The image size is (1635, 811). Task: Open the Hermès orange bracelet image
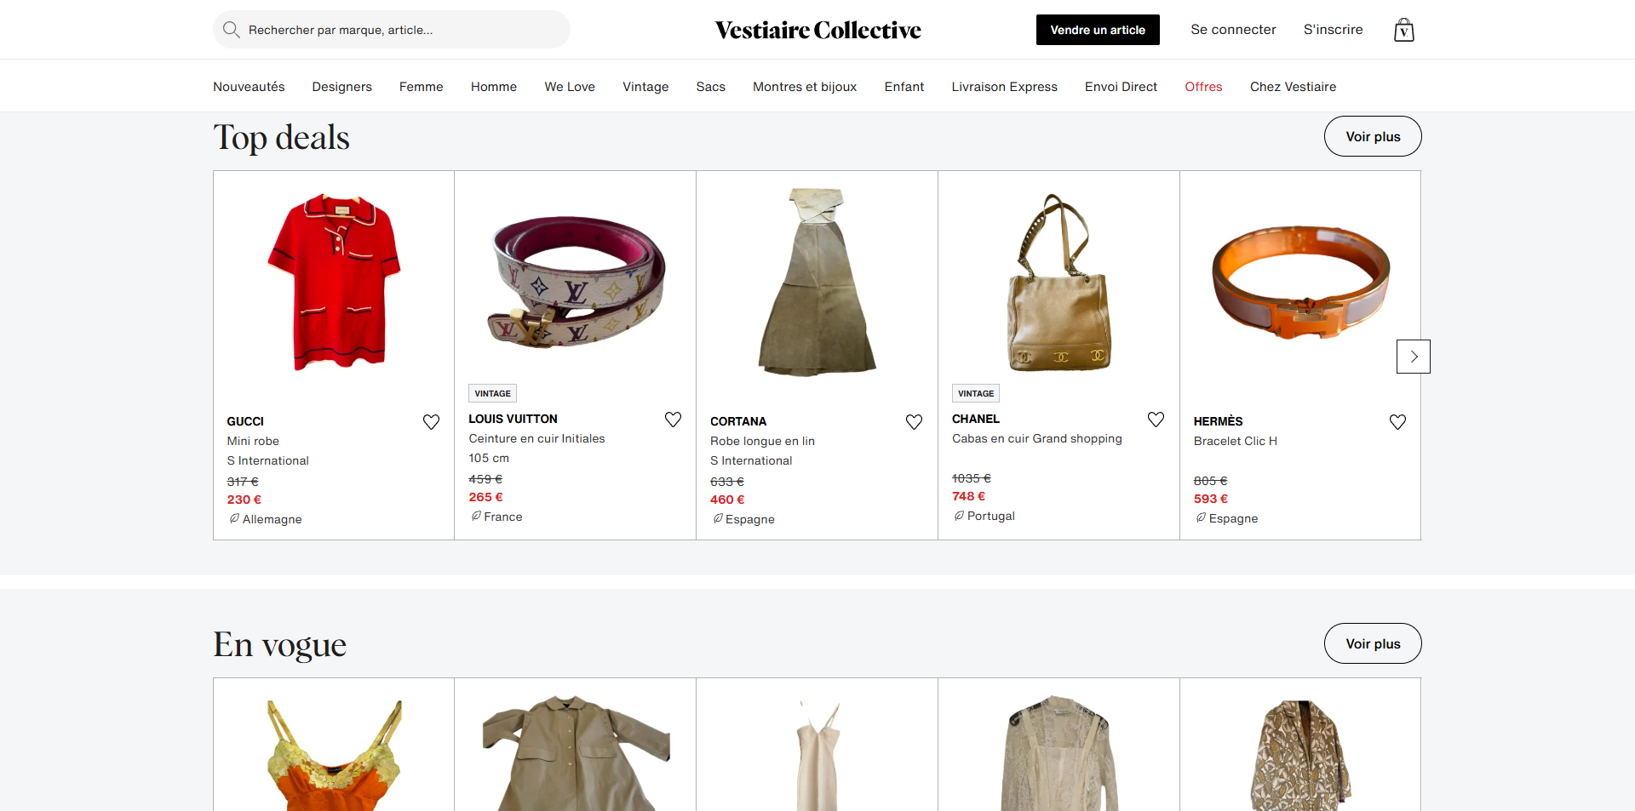(1300, 282)
